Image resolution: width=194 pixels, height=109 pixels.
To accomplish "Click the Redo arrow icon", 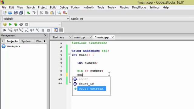I will (x=34, y=13).
